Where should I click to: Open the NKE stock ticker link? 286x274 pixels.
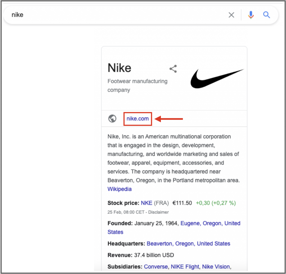click(146, 203)
